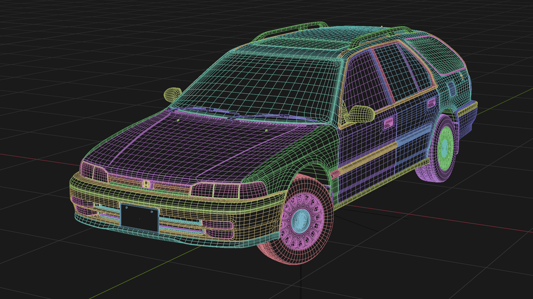Select the black front license plate
Viewport: 533px width, 299px height.
point(139,218)
